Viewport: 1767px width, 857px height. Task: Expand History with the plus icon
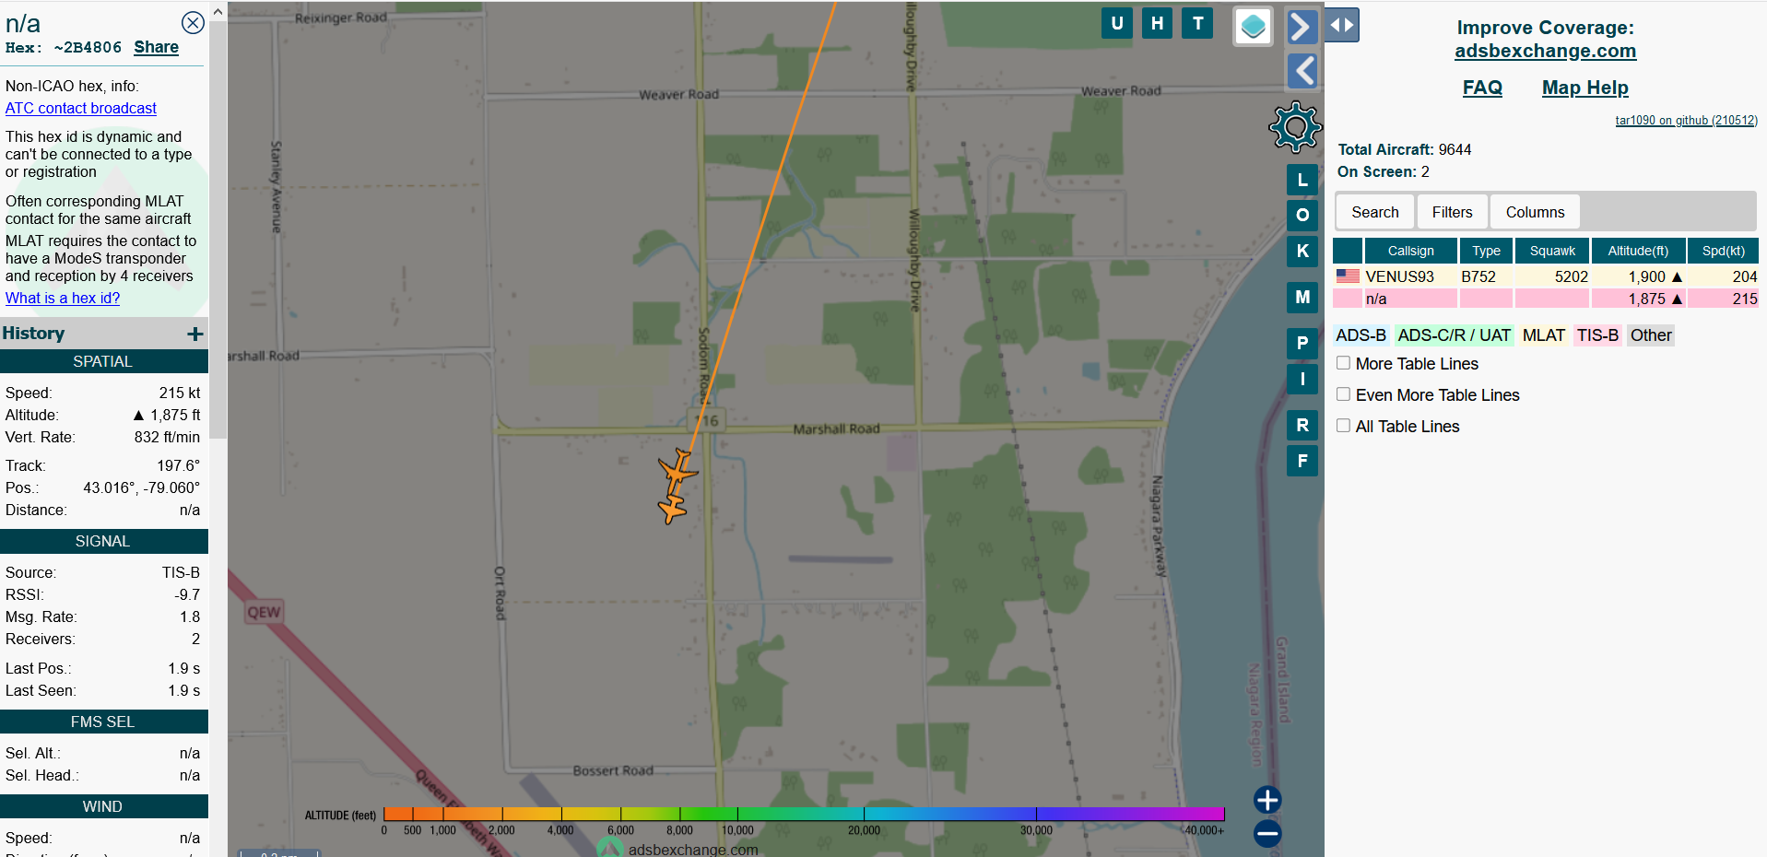pos(194,334)
